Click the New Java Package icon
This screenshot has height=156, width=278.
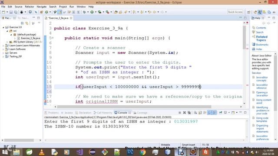pos(42,12)
